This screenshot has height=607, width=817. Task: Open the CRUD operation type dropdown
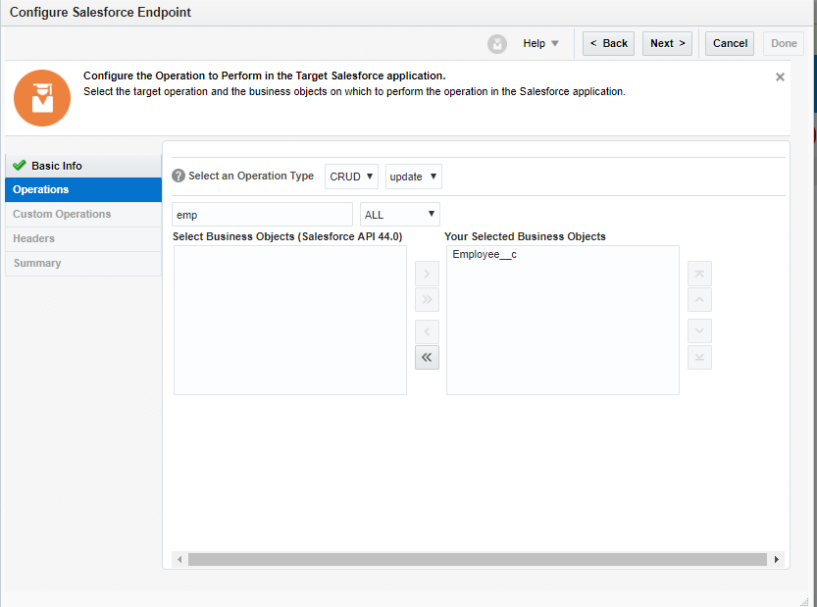351,177
